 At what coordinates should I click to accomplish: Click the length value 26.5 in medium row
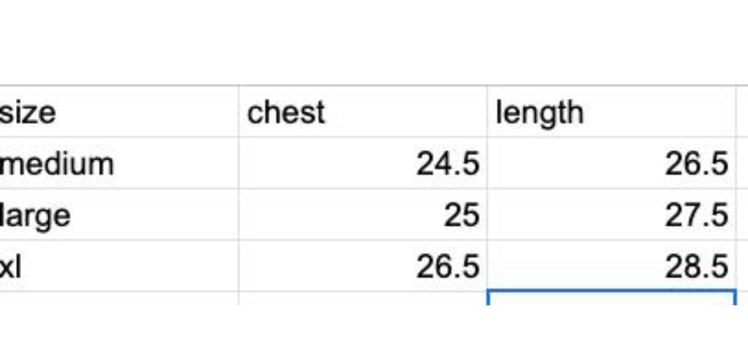pyautogui.click(x=611, y=163)
